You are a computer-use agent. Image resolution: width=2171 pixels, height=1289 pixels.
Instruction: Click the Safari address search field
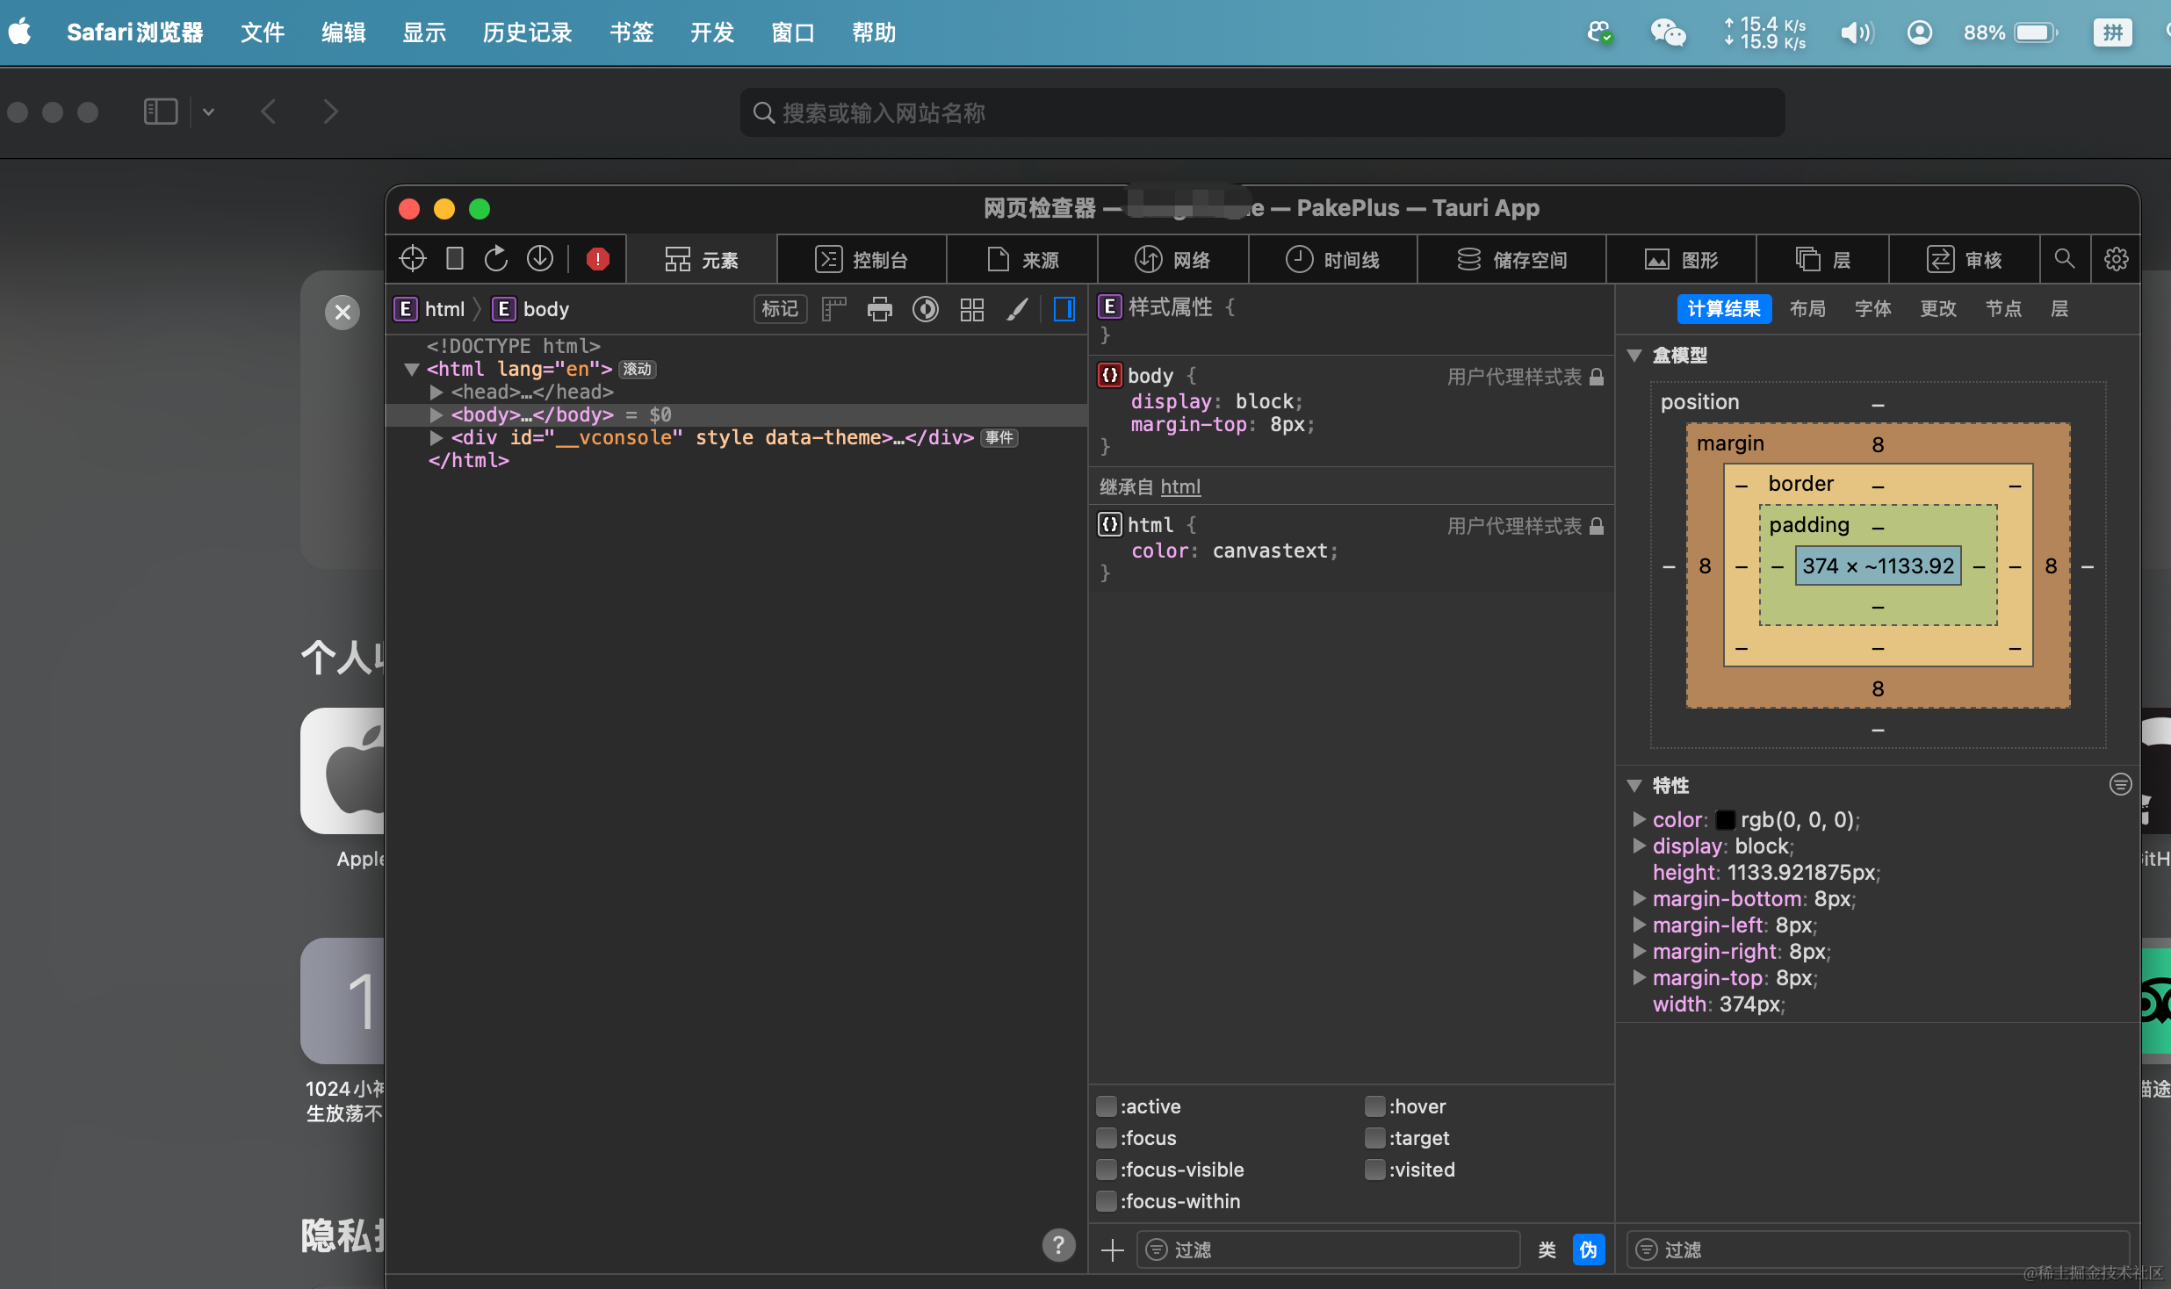[x=1261, y=112]
